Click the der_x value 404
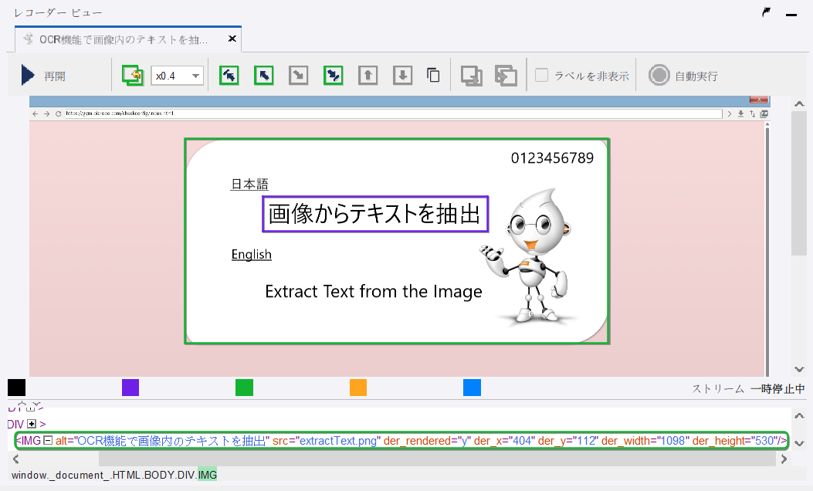The height and width of the screenshot is (491, 813). [x=522, y=441]
